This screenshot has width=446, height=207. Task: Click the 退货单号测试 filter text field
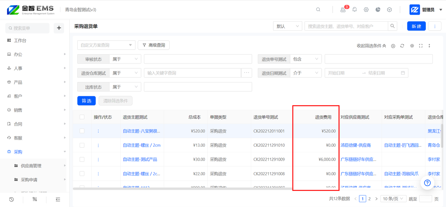click(x=378, y=59)
